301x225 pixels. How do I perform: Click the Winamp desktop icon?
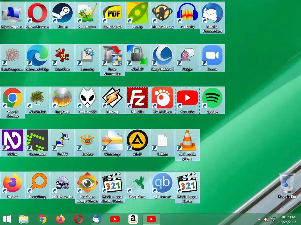pyautogui.click(x=112, y=100)
